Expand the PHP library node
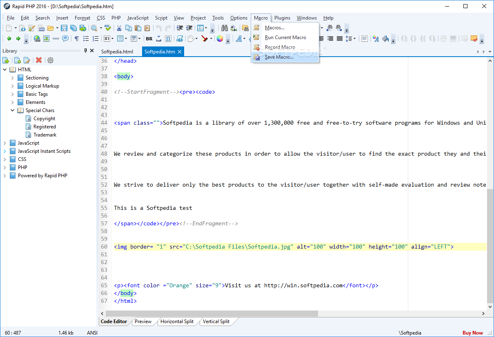This screenshot has width=494, height=337. click(x=5, y=167)
